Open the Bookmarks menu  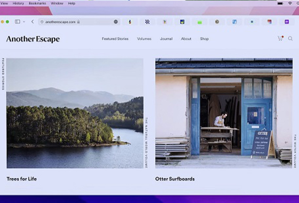point(37,3)
